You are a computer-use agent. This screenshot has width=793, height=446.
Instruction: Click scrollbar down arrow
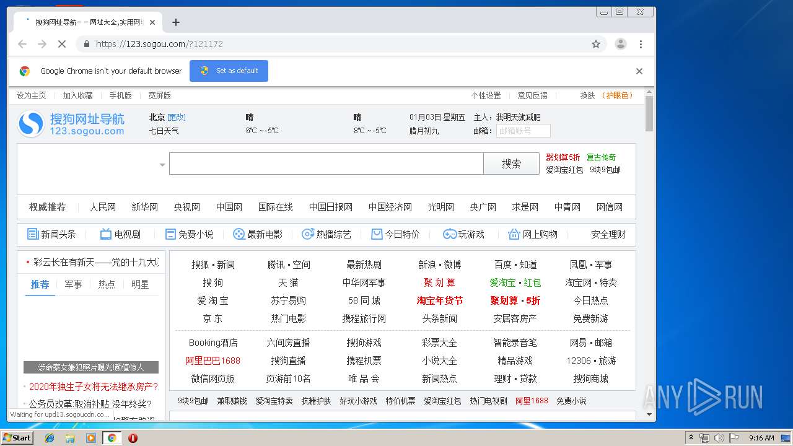click(x=649, y=414)
